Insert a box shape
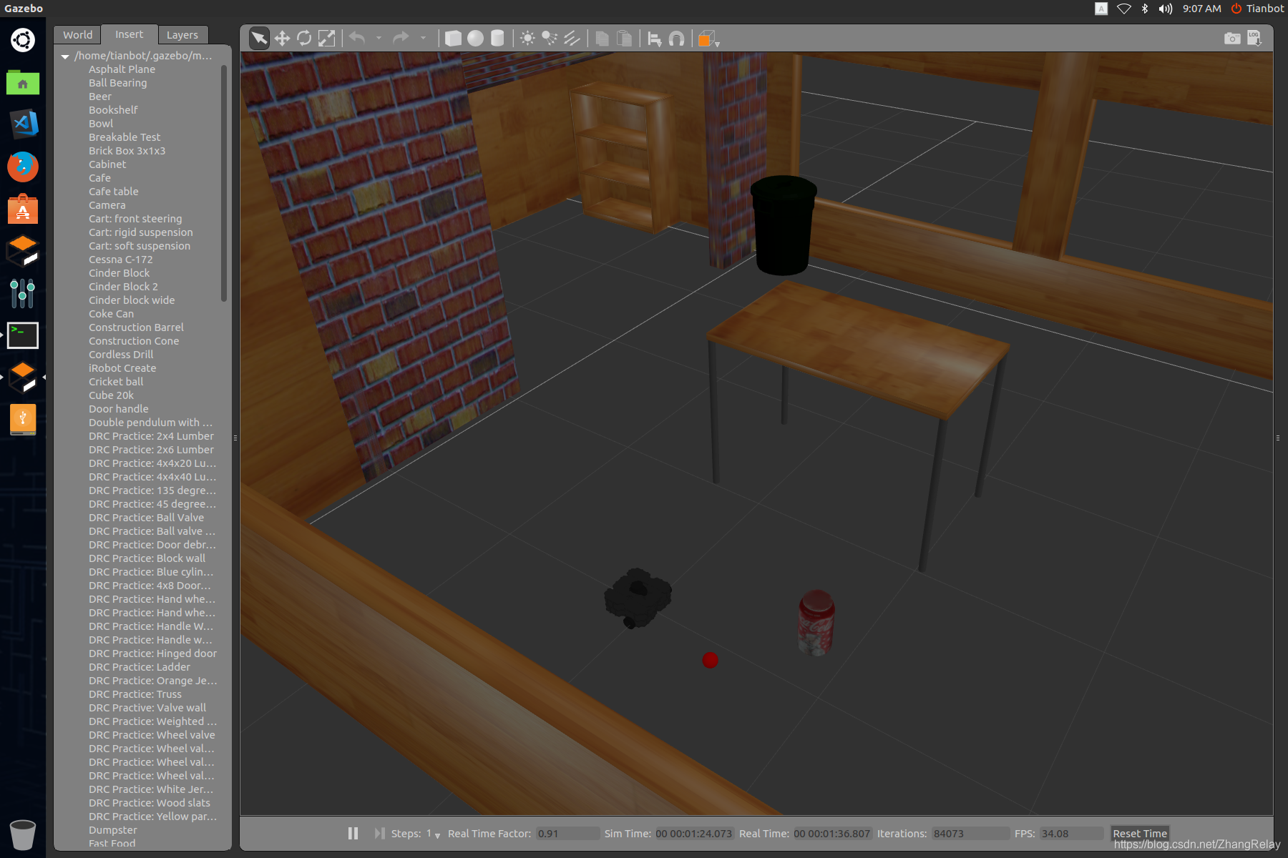This screenshot has width=1288, height=858. (453, 38)
